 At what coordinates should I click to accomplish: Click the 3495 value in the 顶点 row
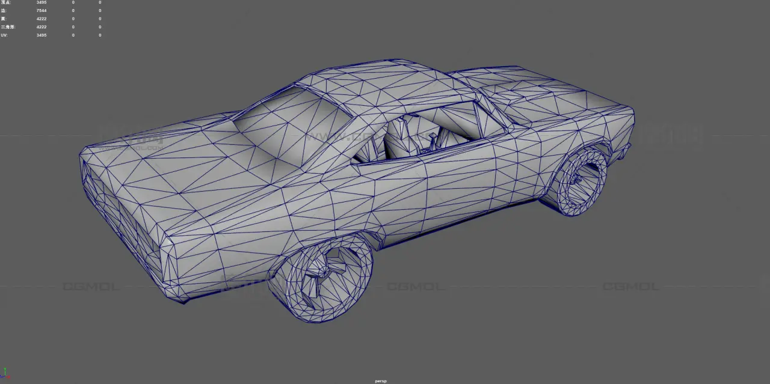point(41,2)
